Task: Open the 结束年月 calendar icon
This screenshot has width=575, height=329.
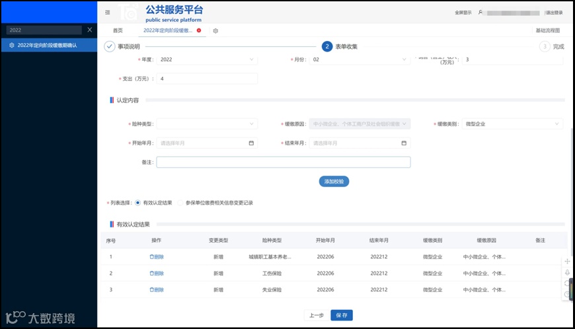Action: 404,143
